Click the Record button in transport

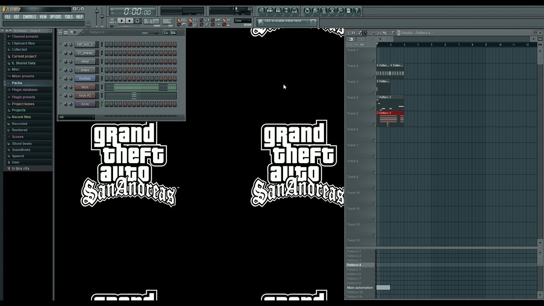[x=137, y=21]
